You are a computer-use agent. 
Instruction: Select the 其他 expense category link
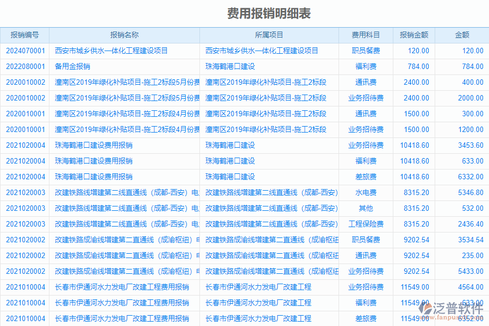tap(366, 208)
